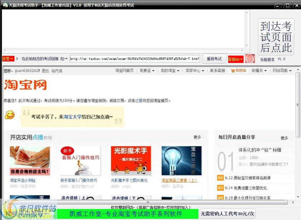This screenshot has height=220, width=301.
Task: Click the Taobao 淘宝网 logo
Action: 25,85
